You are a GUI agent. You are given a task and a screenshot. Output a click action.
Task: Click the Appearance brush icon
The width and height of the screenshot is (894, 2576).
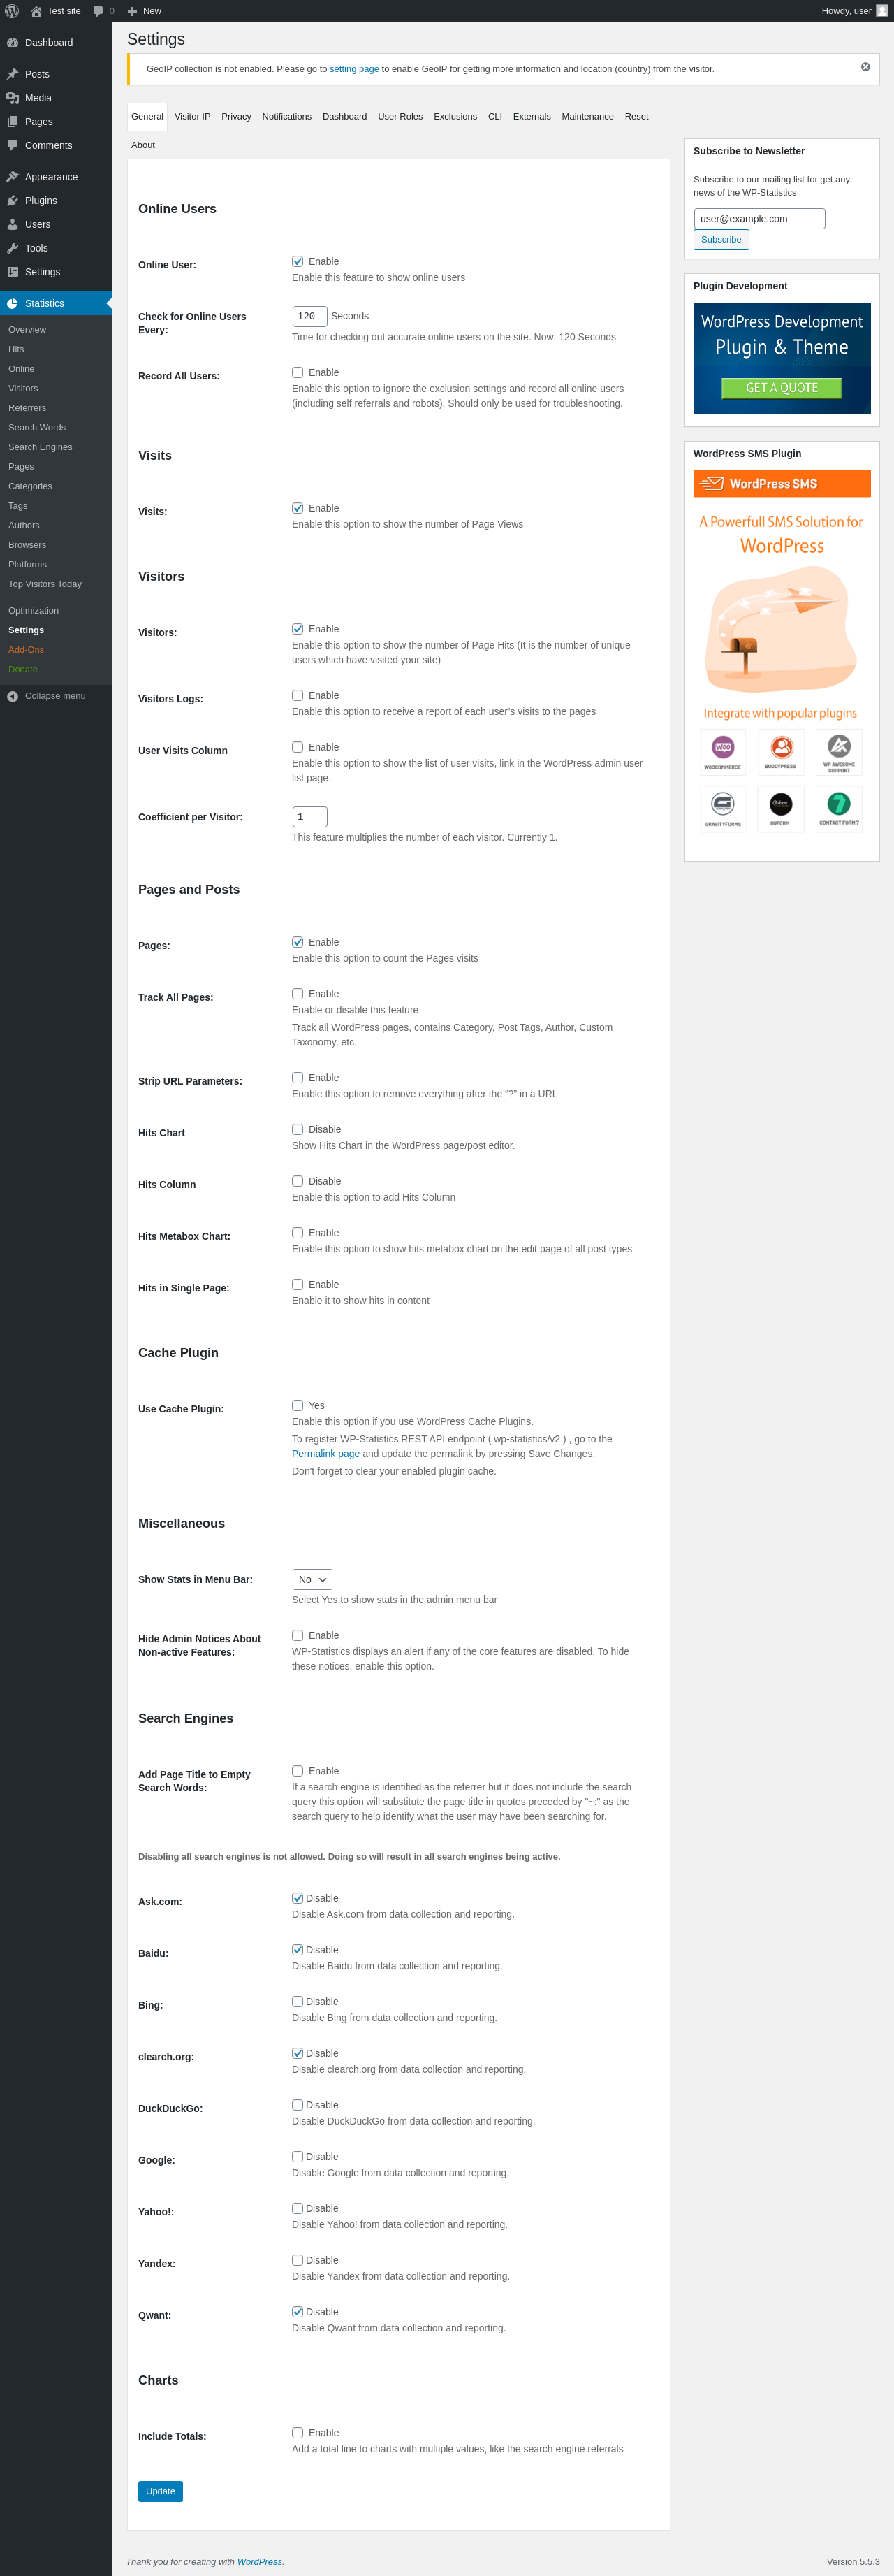[x=13, y=177]
